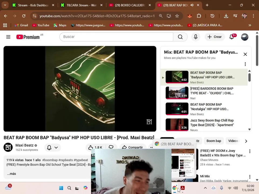
Task: Close the BOXEO CALLEJERO tab
Action: (150, 5)
